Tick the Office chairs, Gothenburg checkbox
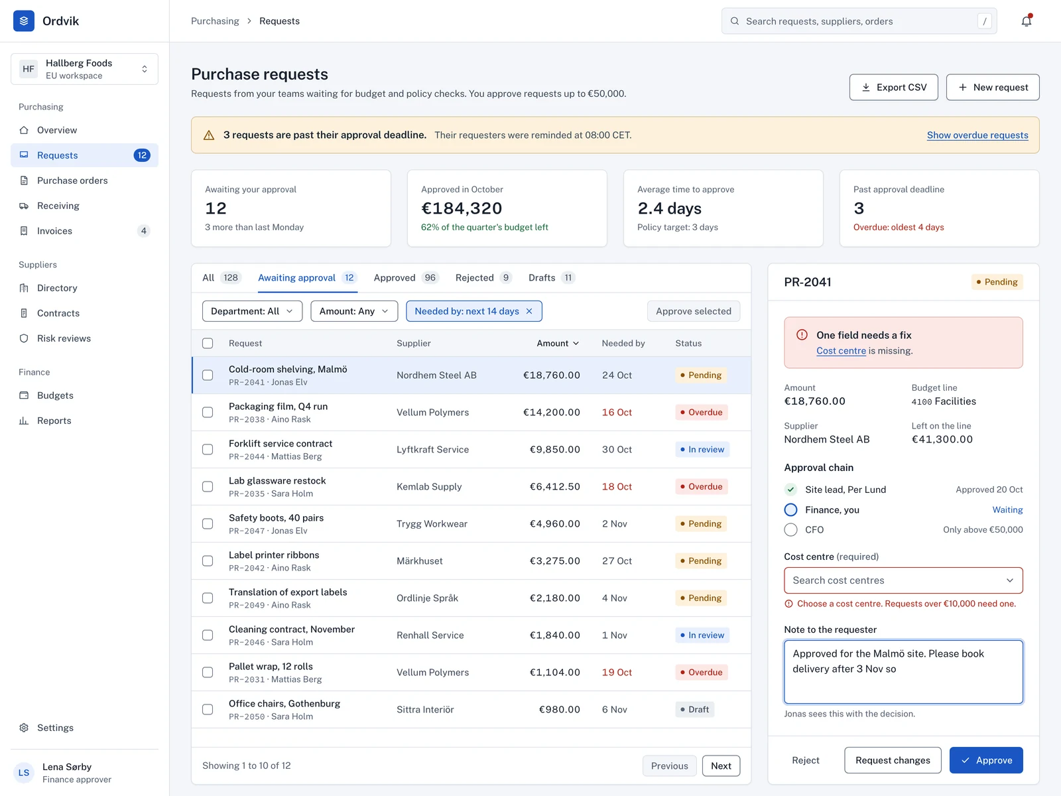The image size is (1061, 796). [x=208, y=709]
